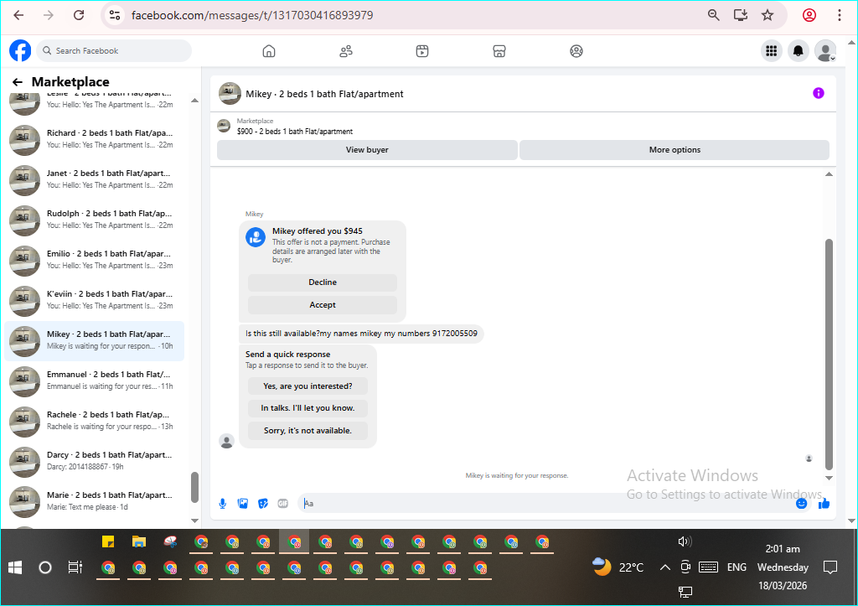Select Mikey's conversation in the list

94,342
